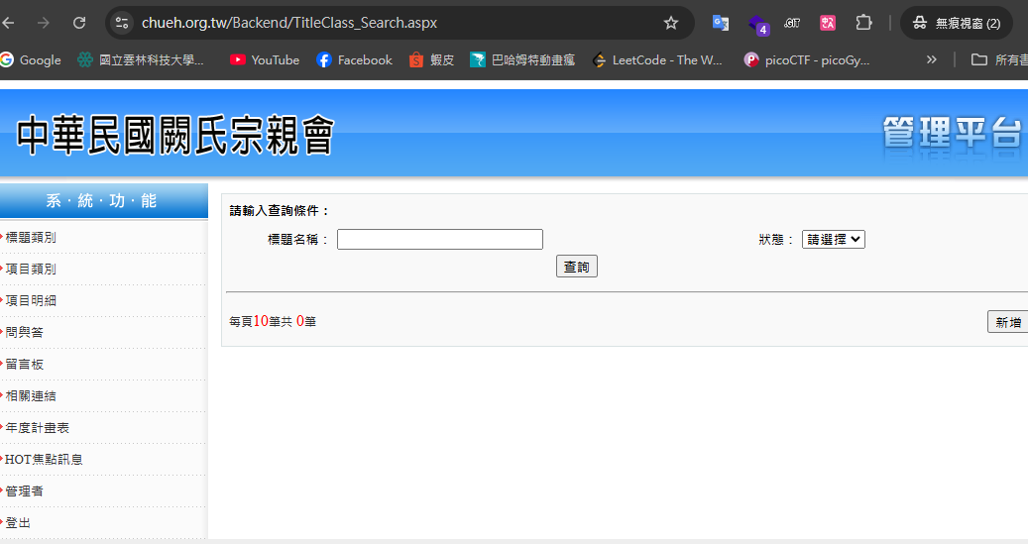Viewport: 1028px width, 544px height.
Task: Bookmark this page with the star icon
Action: click(x=671, y=23)
